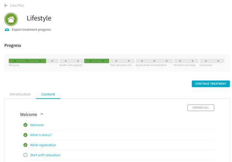This screenshot has width=232, height=162.
Task: Click Continue Treatment button
Action: coord(211,84)
